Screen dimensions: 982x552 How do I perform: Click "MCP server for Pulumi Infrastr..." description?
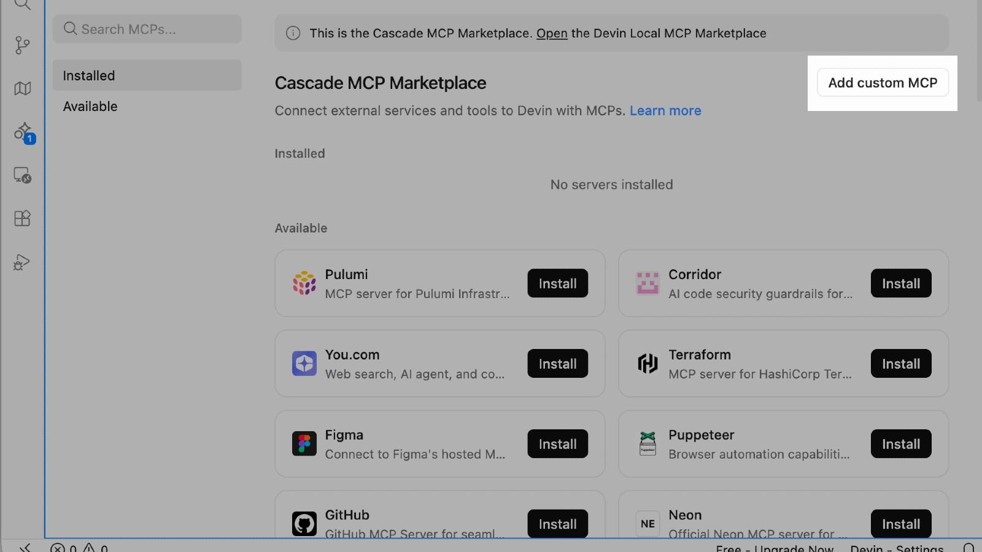(x=417, y=294)
